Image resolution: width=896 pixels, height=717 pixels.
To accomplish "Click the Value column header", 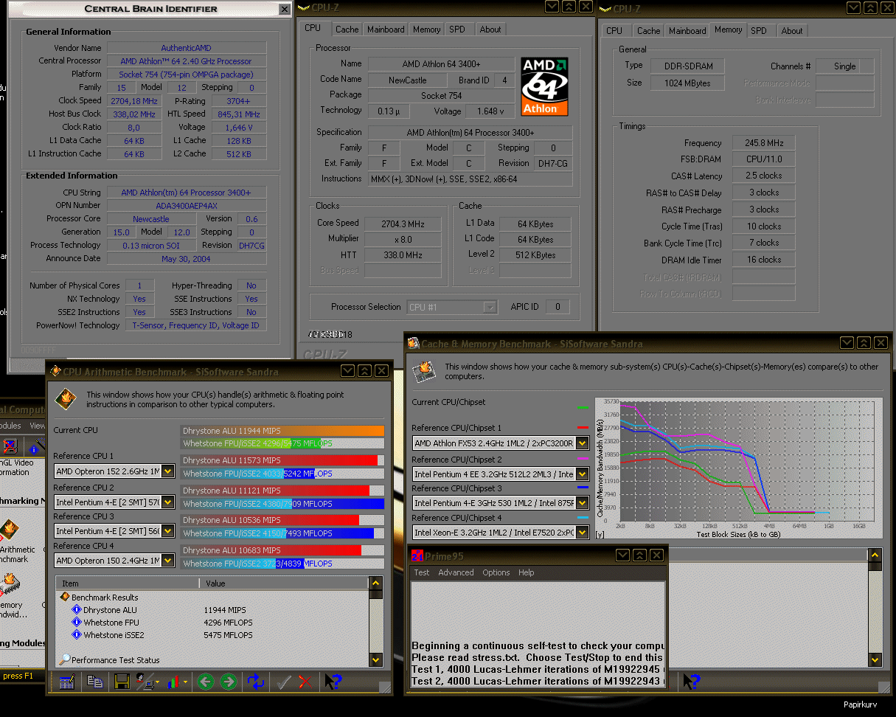I will coord(284,583).
